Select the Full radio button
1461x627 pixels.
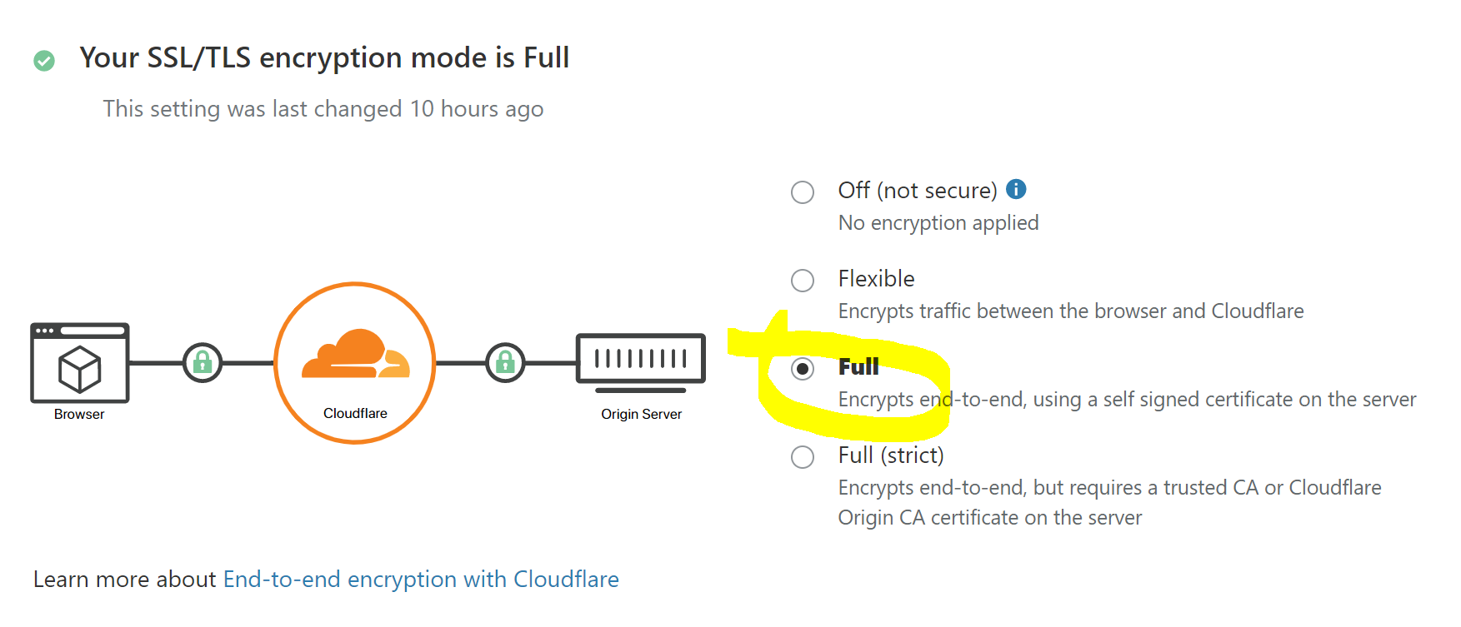point(803,369)
